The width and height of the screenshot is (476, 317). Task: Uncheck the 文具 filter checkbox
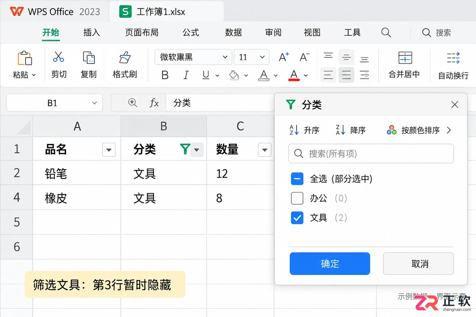tap(297, 218)
